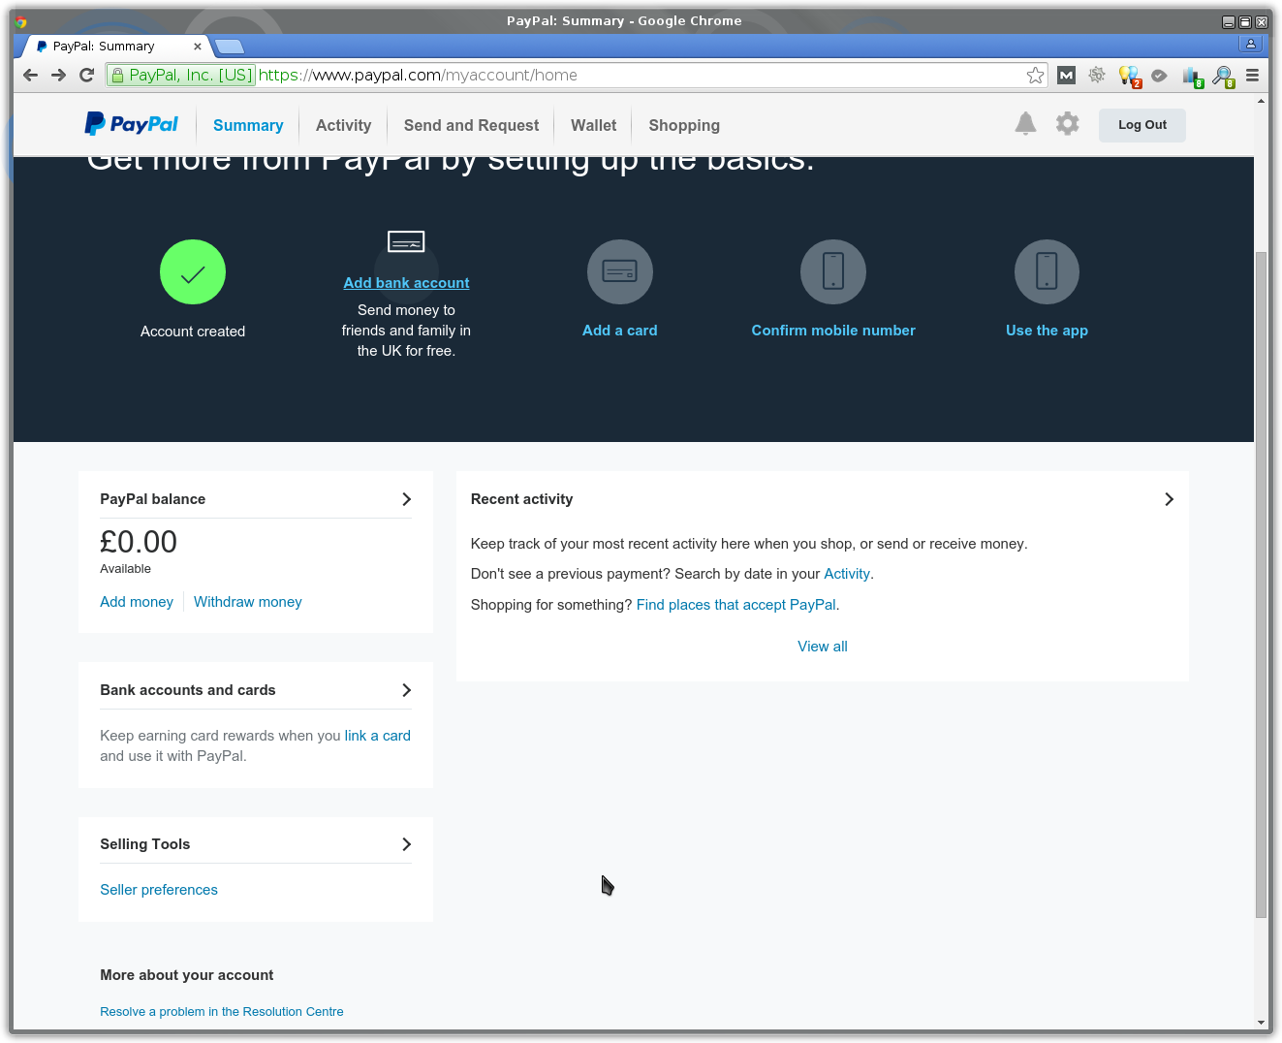
Task: Click the green Account created checkmark icon
Action: click(193, 272)
